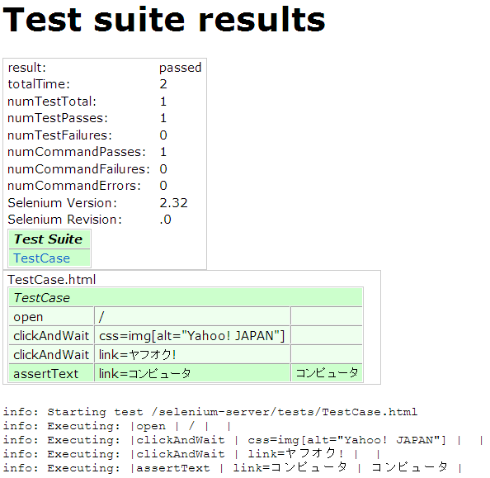This screenshot has width=490, height=478.
Task: Click the log line executing clickAndWait css=img
Action: (243, 440)
